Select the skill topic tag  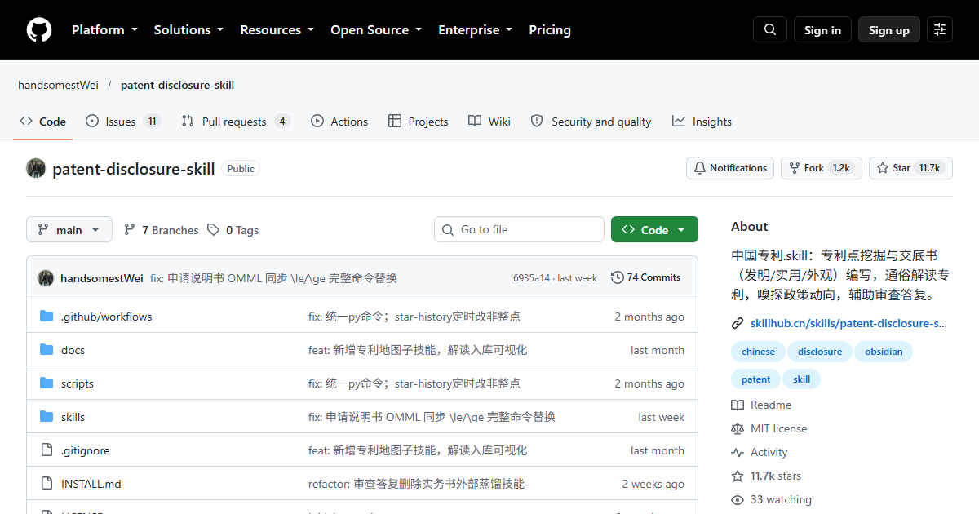[x=802, y=379]
